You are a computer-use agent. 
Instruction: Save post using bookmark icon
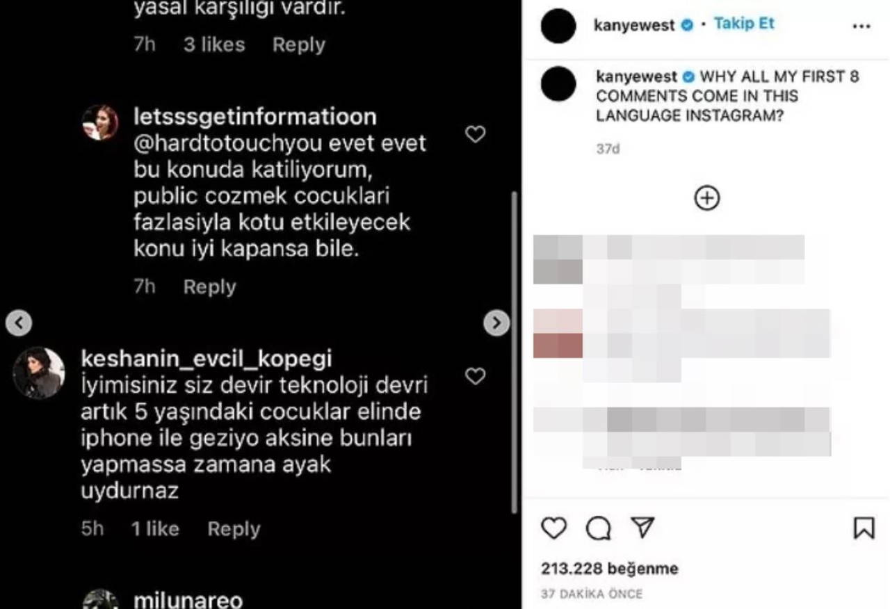pos(864,528)
